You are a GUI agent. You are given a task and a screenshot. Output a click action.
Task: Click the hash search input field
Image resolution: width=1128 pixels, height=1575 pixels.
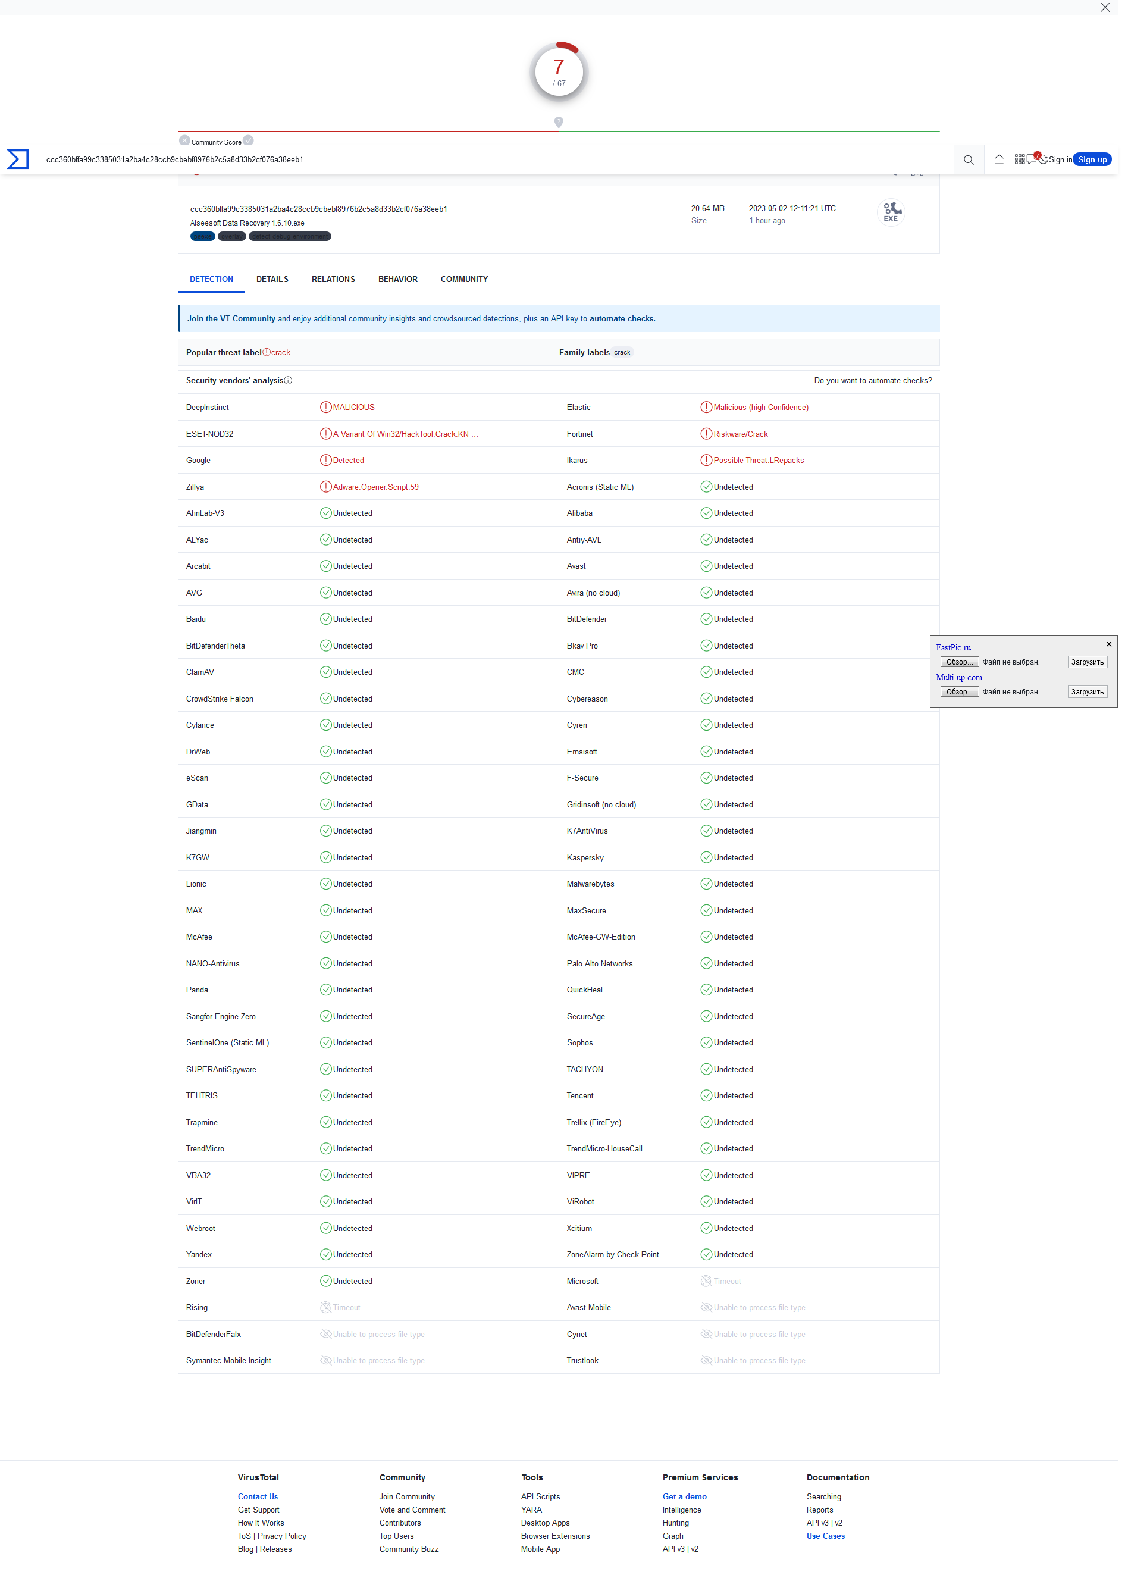(x=496, y=159)
